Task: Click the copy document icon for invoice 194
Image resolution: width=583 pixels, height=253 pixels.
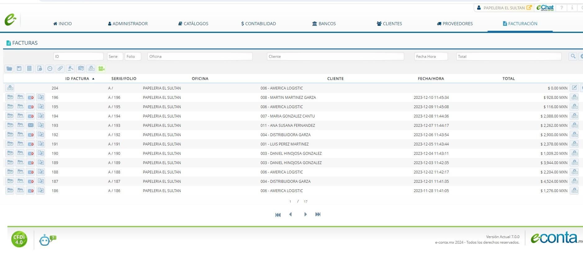Action: click(x=41, y=116)
